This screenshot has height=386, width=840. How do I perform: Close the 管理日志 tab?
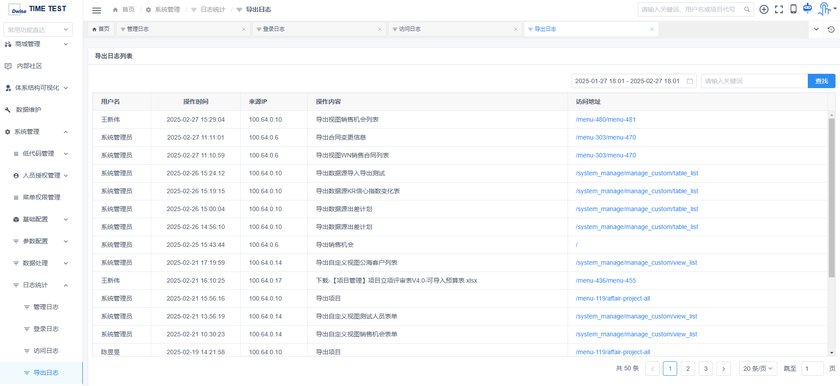click(x=244, y=29)
